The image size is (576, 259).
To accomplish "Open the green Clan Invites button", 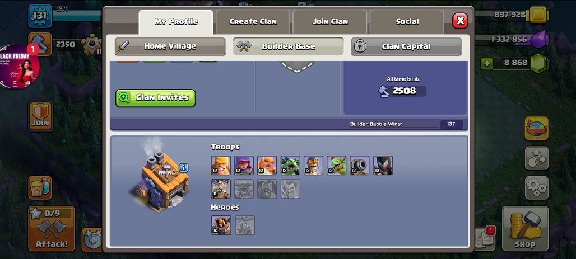I will coord(155,98).
